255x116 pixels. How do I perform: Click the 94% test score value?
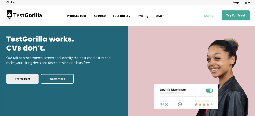tap(164, 104)
